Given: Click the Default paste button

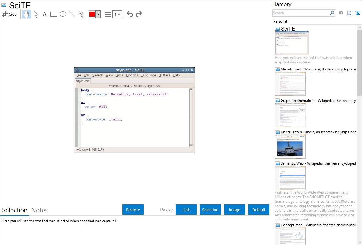Looking at the screenshot, I should coord(259,210).
